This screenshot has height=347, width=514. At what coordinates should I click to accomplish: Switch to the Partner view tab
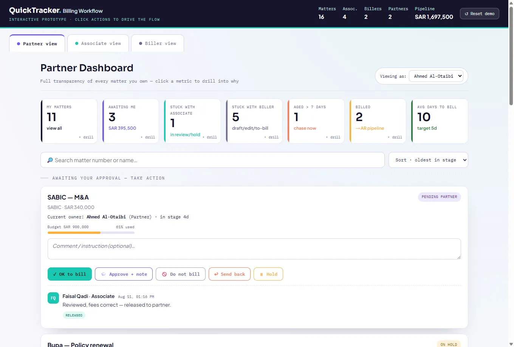click(x=37, y=43)
